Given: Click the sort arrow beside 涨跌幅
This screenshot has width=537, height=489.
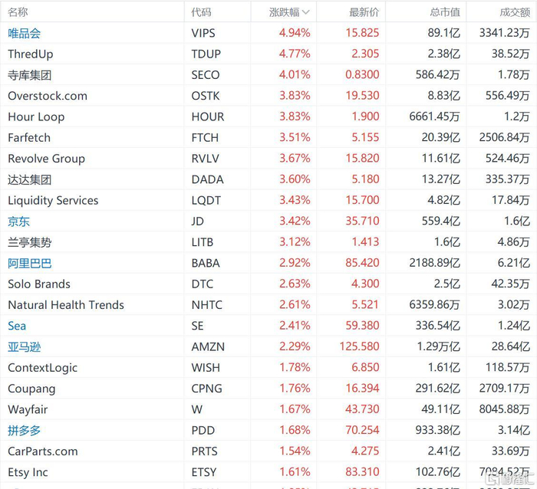Looking at the screenshot, I should pos(306,12).
